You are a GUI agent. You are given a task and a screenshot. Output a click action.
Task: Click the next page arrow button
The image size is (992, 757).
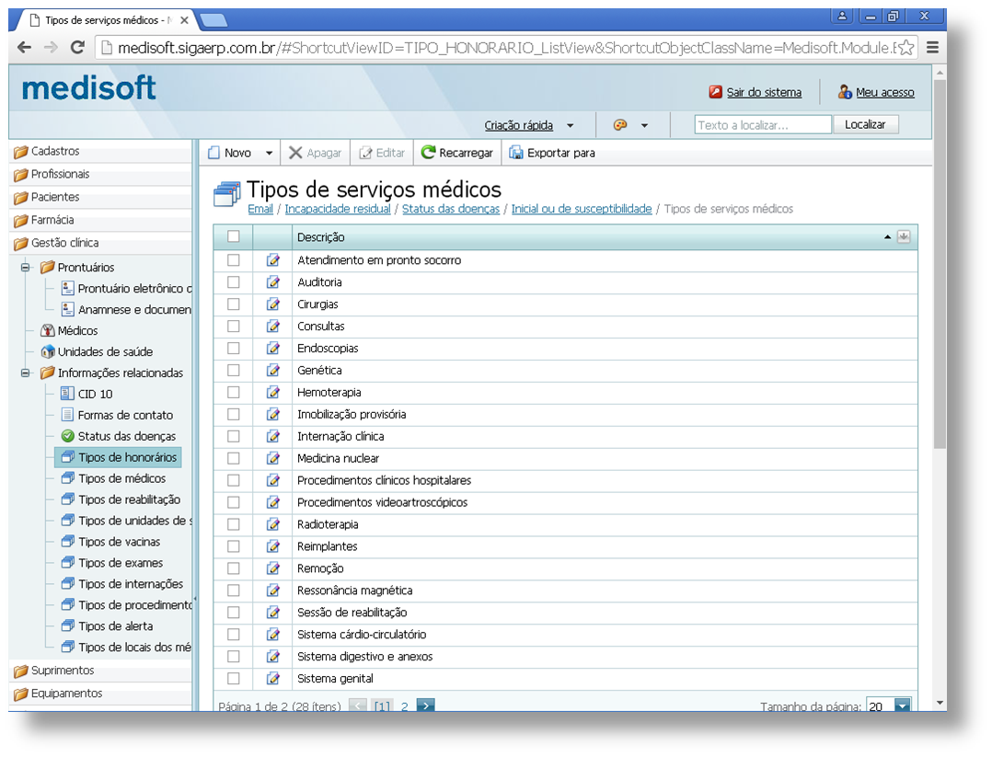(x=425, y=705)
